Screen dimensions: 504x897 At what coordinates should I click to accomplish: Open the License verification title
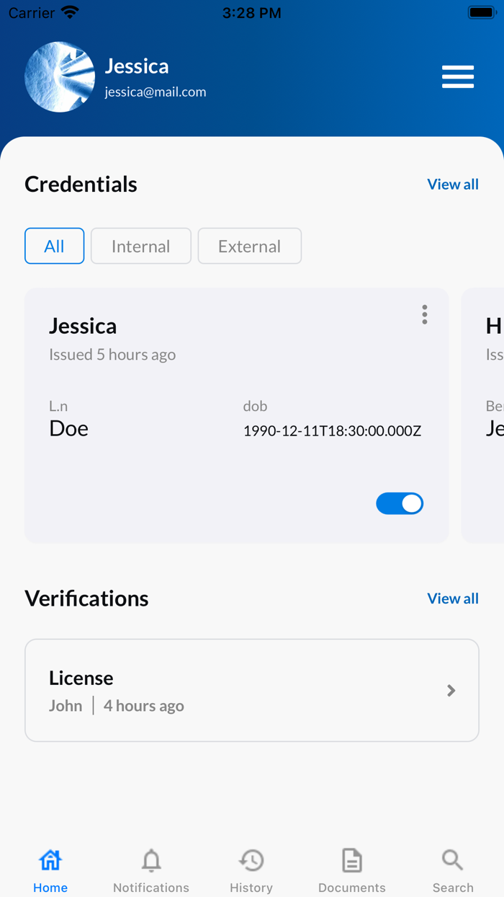click(81, 678)
